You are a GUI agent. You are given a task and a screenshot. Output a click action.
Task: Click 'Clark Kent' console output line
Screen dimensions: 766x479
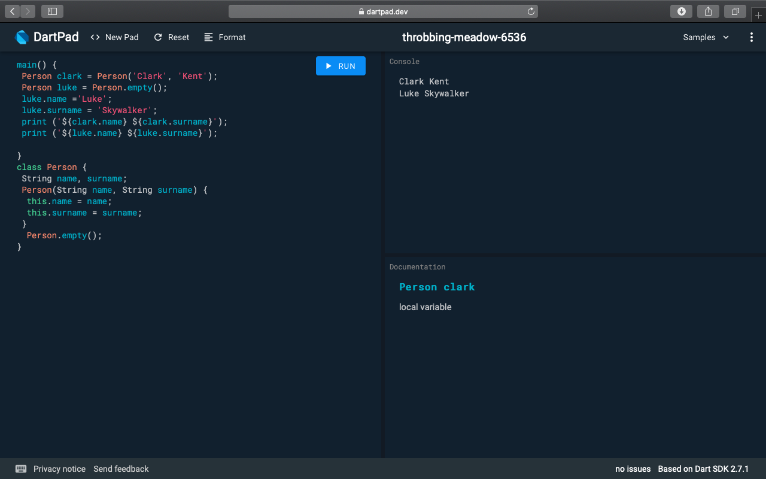coord(424,81)
